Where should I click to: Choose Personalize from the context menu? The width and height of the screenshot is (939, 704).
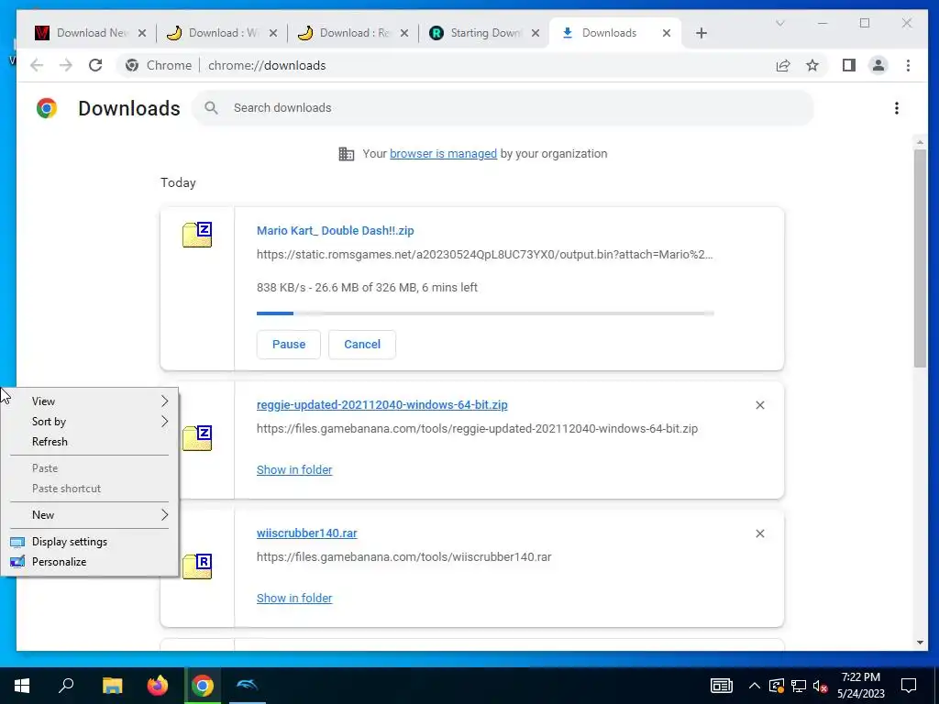click(x=89, y=562)
